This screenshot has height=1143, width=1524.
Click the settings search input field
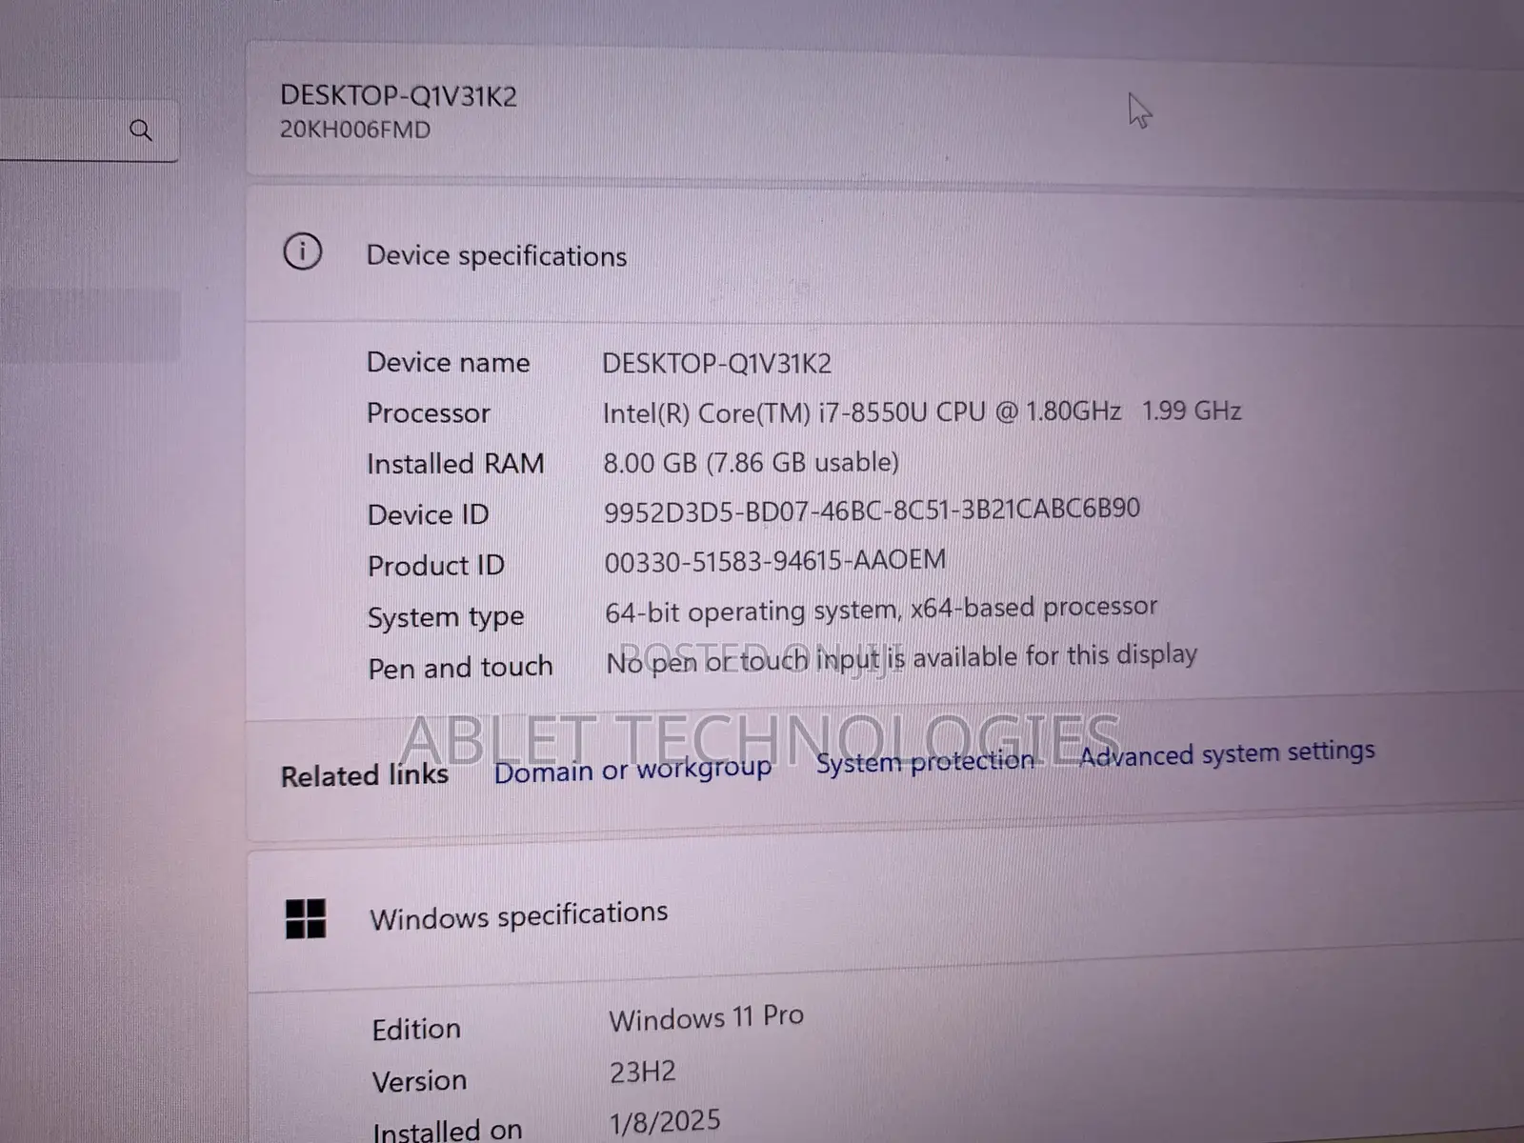point(89,130)
